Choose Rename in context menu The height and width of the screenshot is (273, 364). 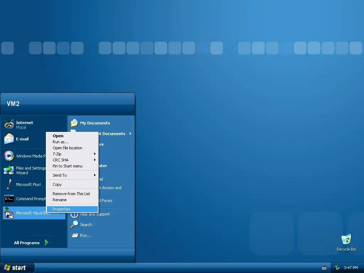[72, 200]
